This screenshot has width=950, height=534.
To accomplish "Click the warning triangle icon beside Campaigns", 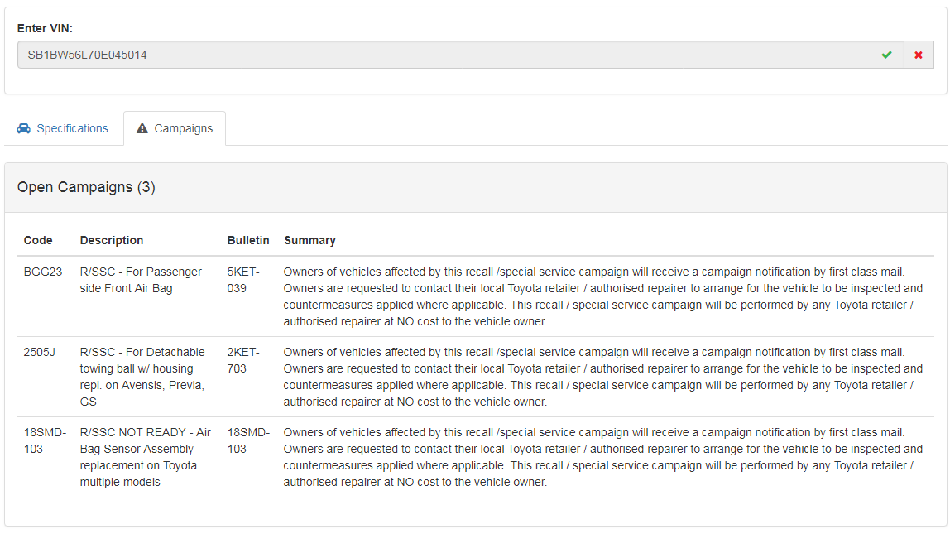I will click(x=142, y=128).
